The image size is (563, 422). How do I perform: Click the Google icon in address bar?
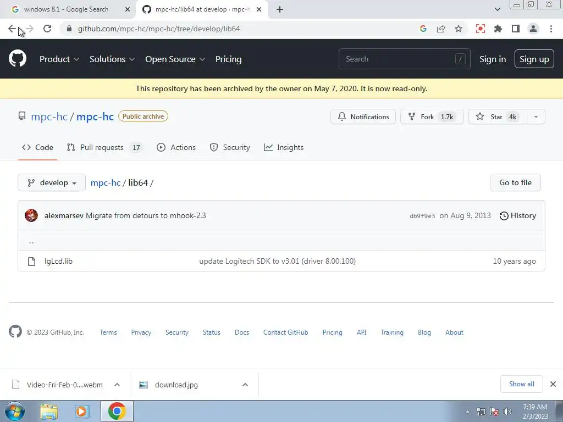pyautogui.click(x=423, y=29)
